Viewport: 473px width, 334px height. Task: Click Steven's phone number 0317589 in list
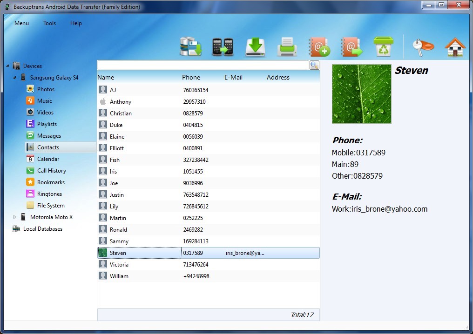pos(193,253)
